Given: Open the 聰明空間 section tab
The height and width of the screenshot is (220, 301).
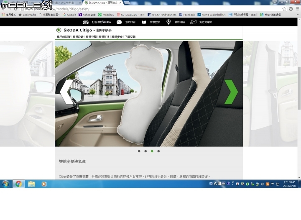Looking at the screenshot, I should [x=91, y=37].
